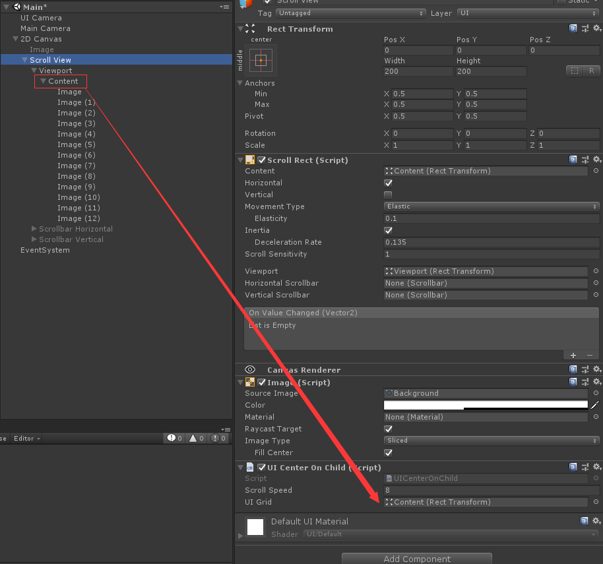The width and height of the screenshot is (603, 564).
Task: Click the Add Component button
Action: click(417, 558)
